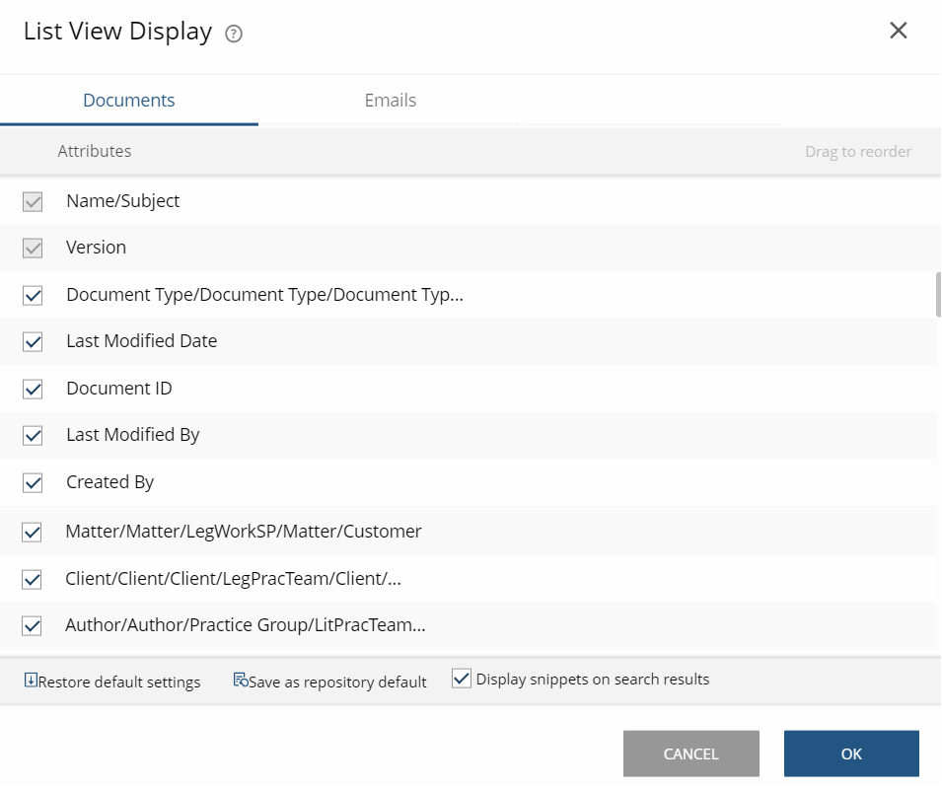Uncheck the Last Modified Date attribute
The height and width of the screenshot is (789, 942).
[32, 341]
